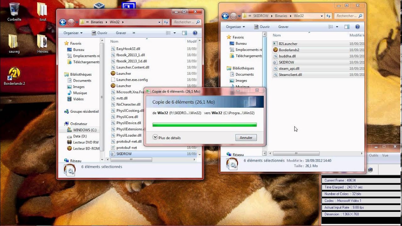Click horizontal scrollbar in left window file list

131,159
